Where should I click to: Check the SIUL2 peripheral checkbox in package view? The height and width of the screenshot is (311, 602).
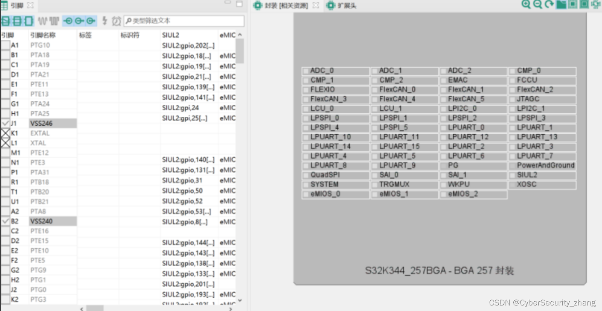(x=512, y=175)
